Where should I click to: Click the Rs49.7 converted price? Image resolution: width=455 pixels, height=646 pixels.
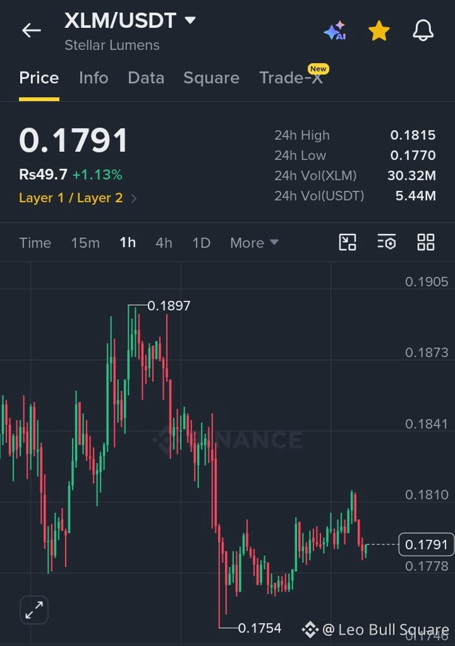(43, 174)
